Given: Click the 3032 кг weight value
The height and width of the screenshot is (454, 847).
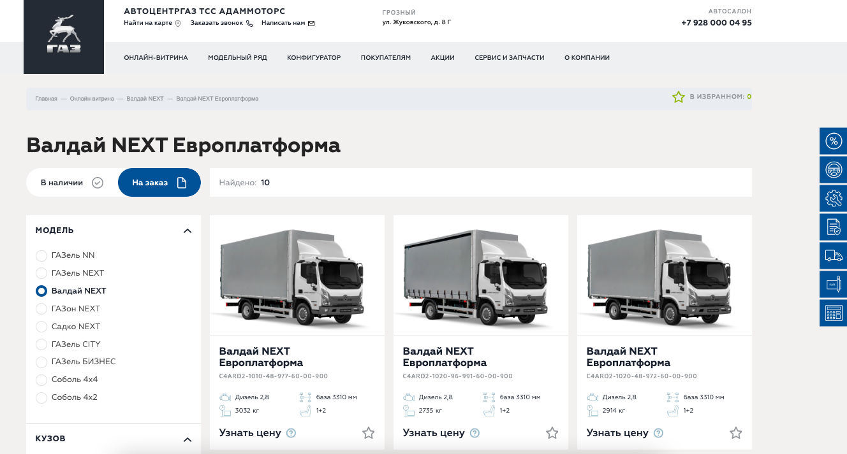Looking at the screenshot, I should coord(247,411).
